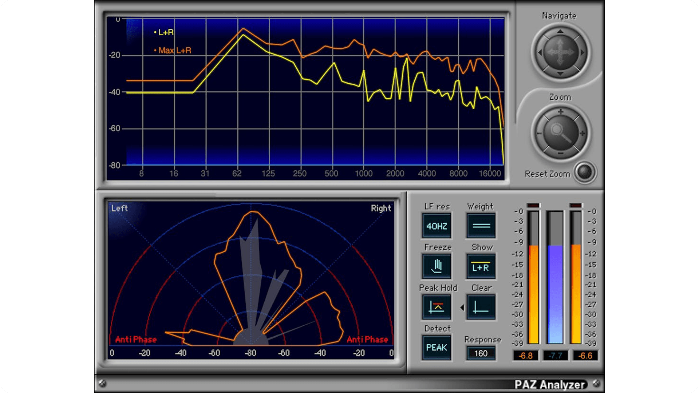
Task: Click left peak readout -6.8
Action: [x=525, y=356]
